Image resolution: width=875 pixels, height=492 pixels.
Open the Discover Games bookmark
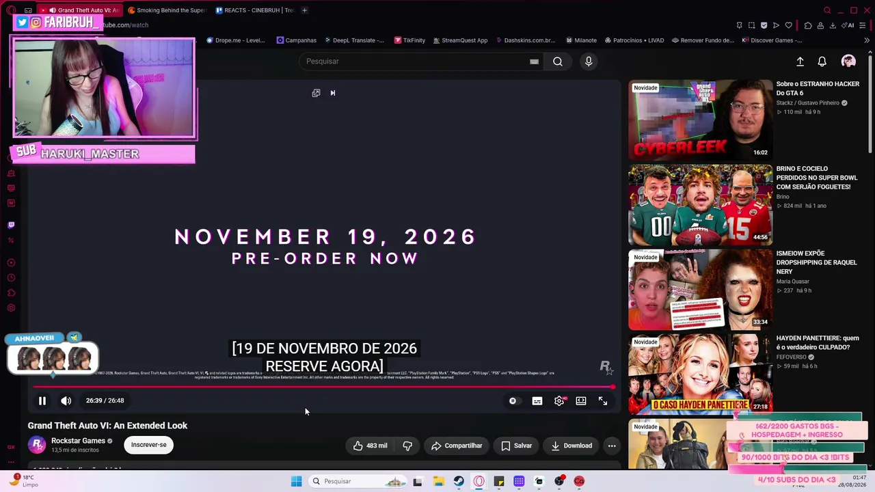772,40
